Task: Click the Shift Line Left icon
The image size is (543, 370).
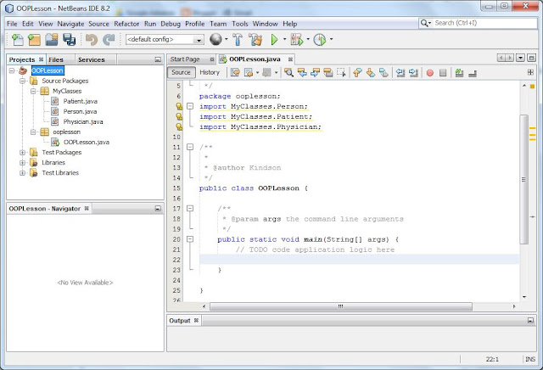Action: click(x=400, y=72)
